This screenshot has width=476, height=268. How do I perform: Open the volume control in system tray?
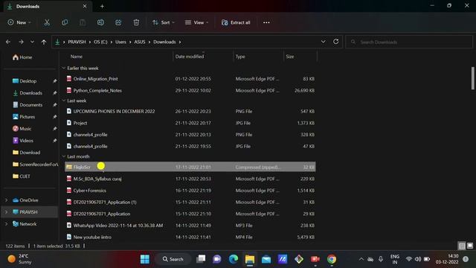(418, 259)
